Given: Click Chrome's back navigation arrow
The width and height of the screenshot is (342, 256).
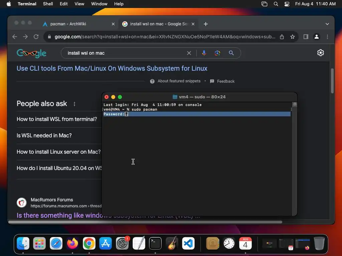Looking at the screenshot, I should [15, 37].
